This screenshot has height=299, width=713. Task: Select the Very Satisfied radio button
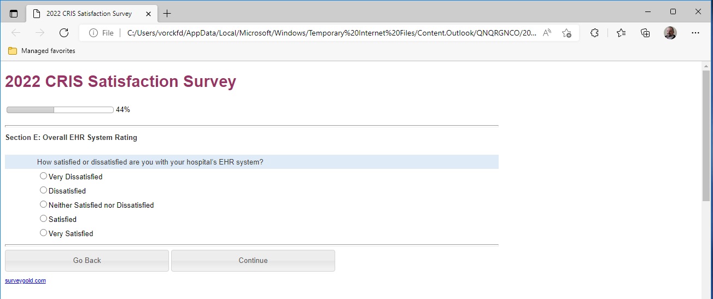click(44, 233)
